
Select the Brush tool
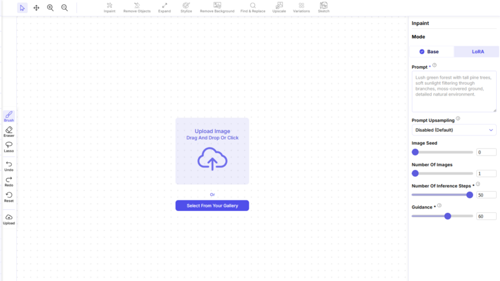point(9,116)
